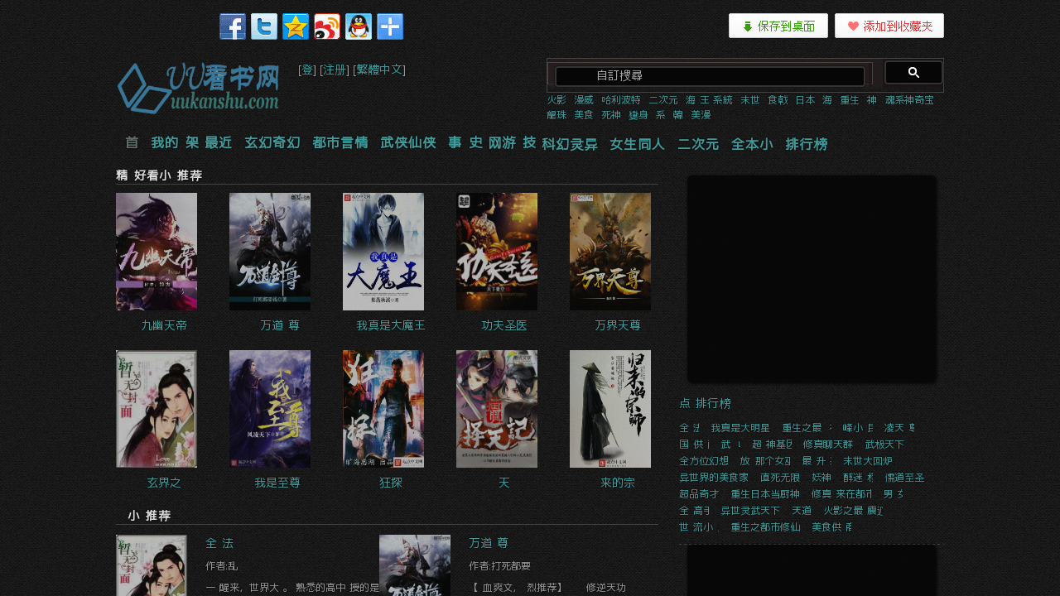Open 超品奇才 in ranking list
1060x596 pixels.
[x=699, y=494]
